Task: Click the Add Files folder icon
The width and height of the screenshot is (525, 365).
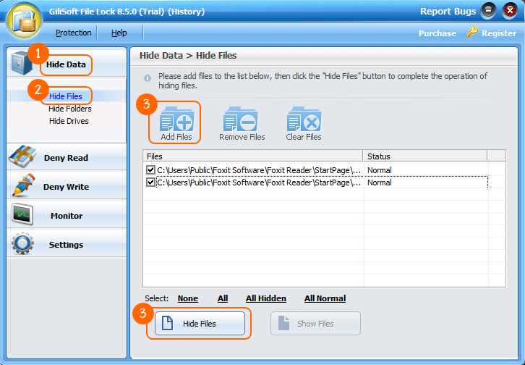Action: [176, 119]
